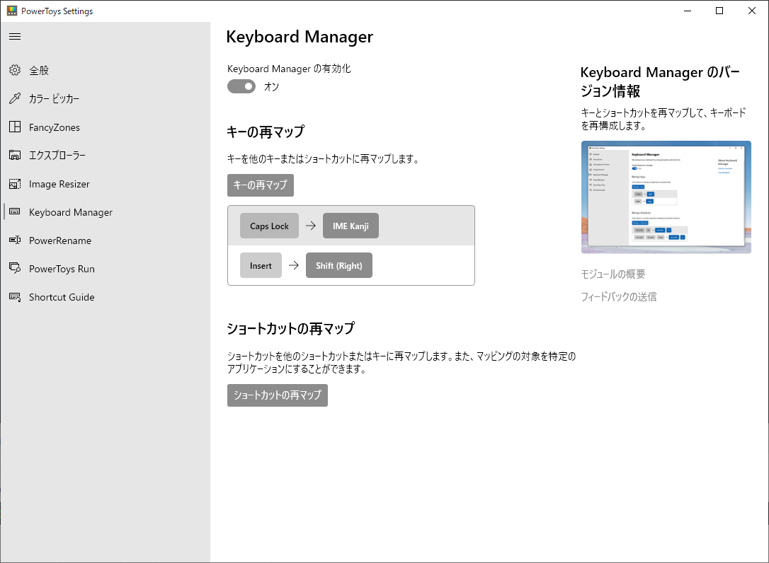
Task: Select FancyZones in the sidebar
Action: tap(106, 127)
